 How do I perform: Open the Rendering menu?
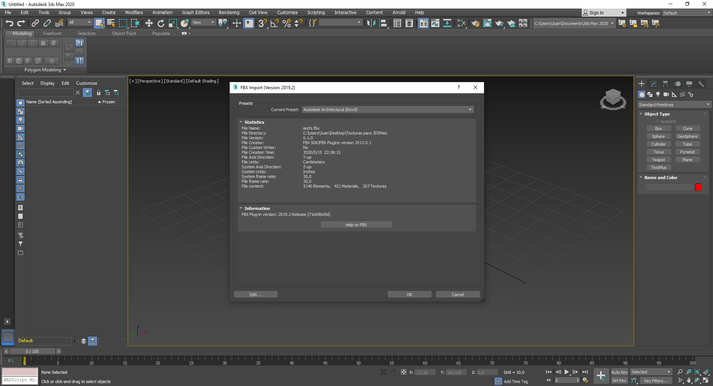tap(229, 13)
